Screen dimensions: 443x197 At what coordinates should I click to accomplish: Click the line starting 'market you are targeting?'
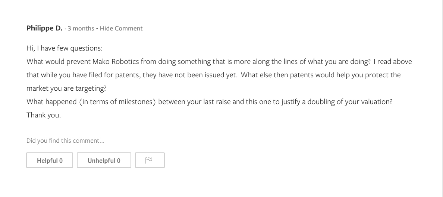(x=66, y=88)
